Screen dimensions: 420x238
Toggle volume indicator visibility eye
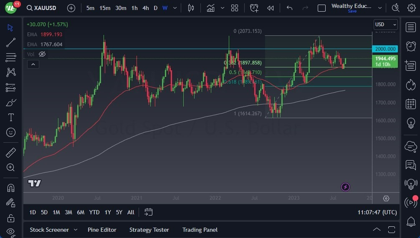[x=42, y=54]
